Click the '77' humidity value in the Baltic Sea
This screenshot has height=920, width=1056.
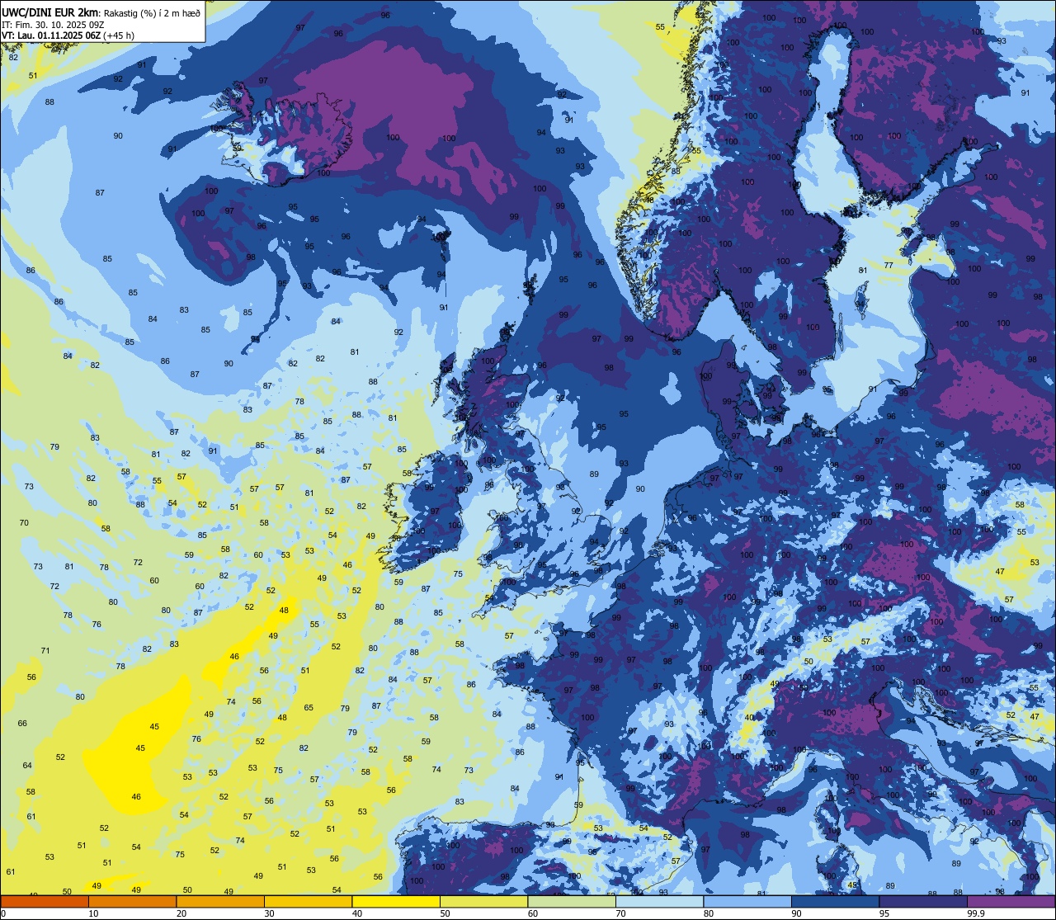[x=889, y=265]
